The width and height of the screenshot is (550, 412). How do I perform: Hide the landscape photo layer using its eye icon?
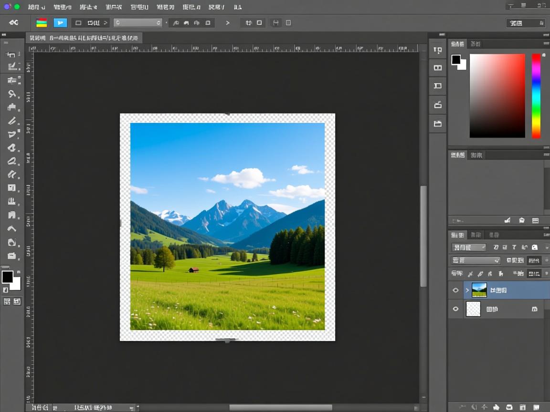click(455, 290)
